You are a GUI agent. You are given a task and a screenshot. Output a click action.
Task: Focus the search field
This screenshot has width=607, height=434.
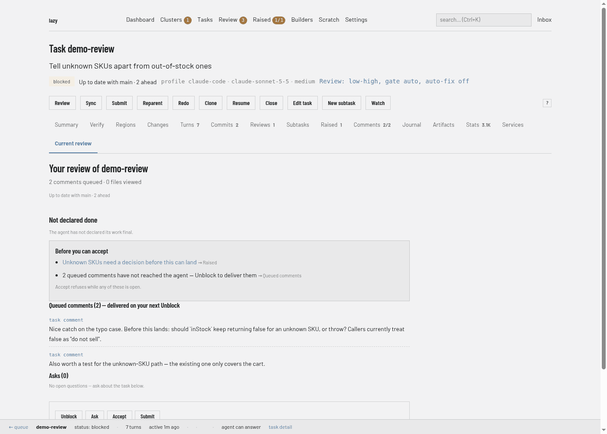484,20
